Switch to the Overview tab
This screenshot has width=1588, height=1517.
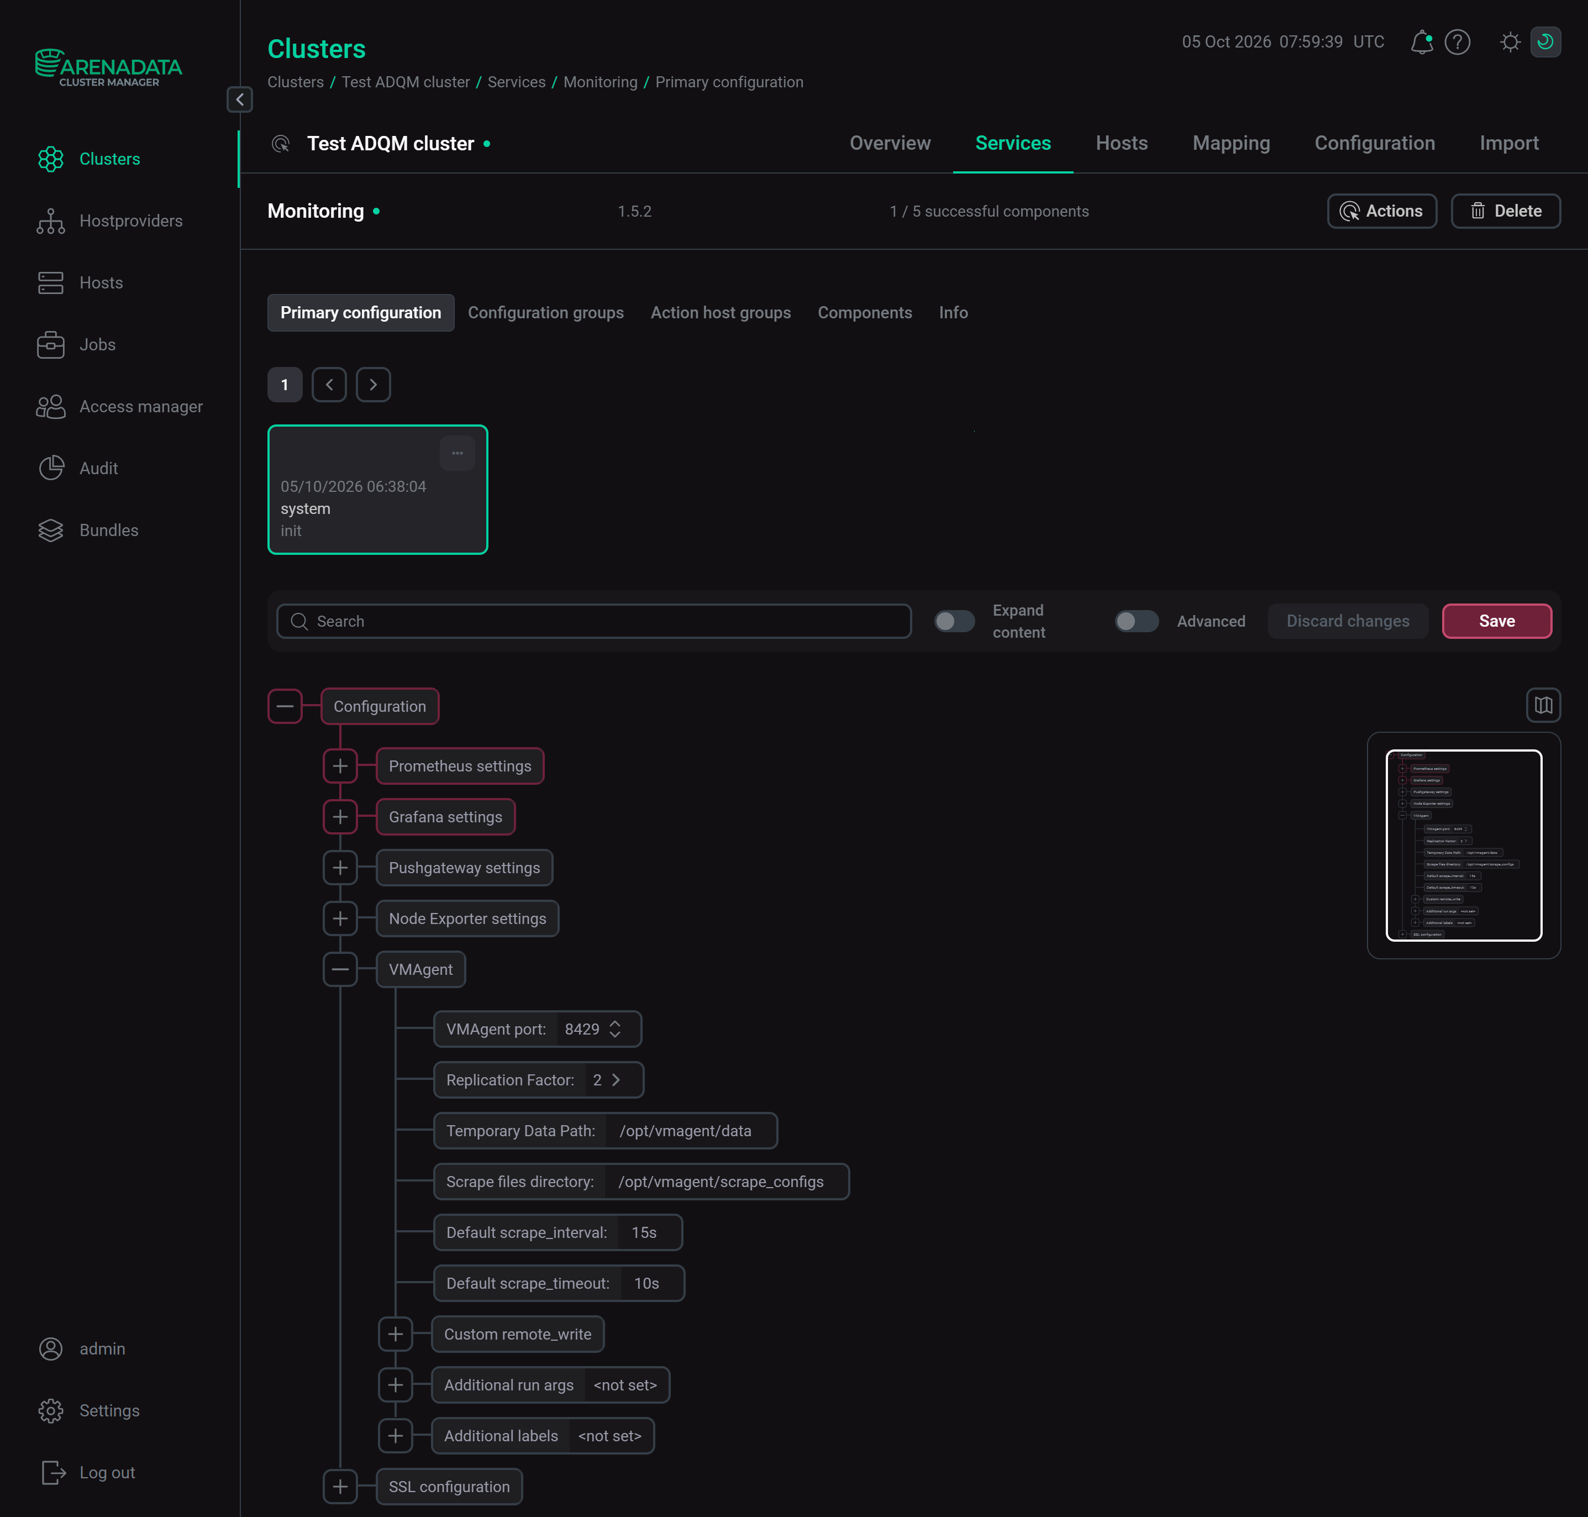point(890,143)
